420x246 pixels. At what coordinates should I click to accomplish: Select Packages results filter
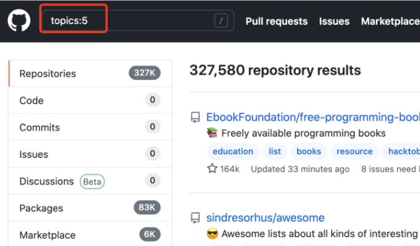click(90, 208)
